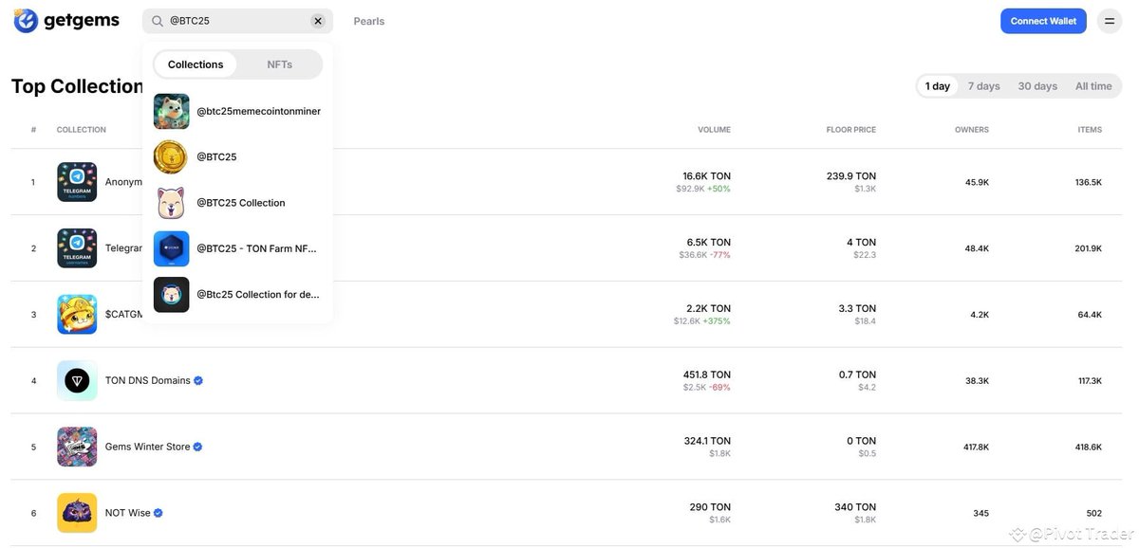The width and height of the screenshot is (1139, 548).
Task: Select the All time filter
Action: tap(1093, 86)
